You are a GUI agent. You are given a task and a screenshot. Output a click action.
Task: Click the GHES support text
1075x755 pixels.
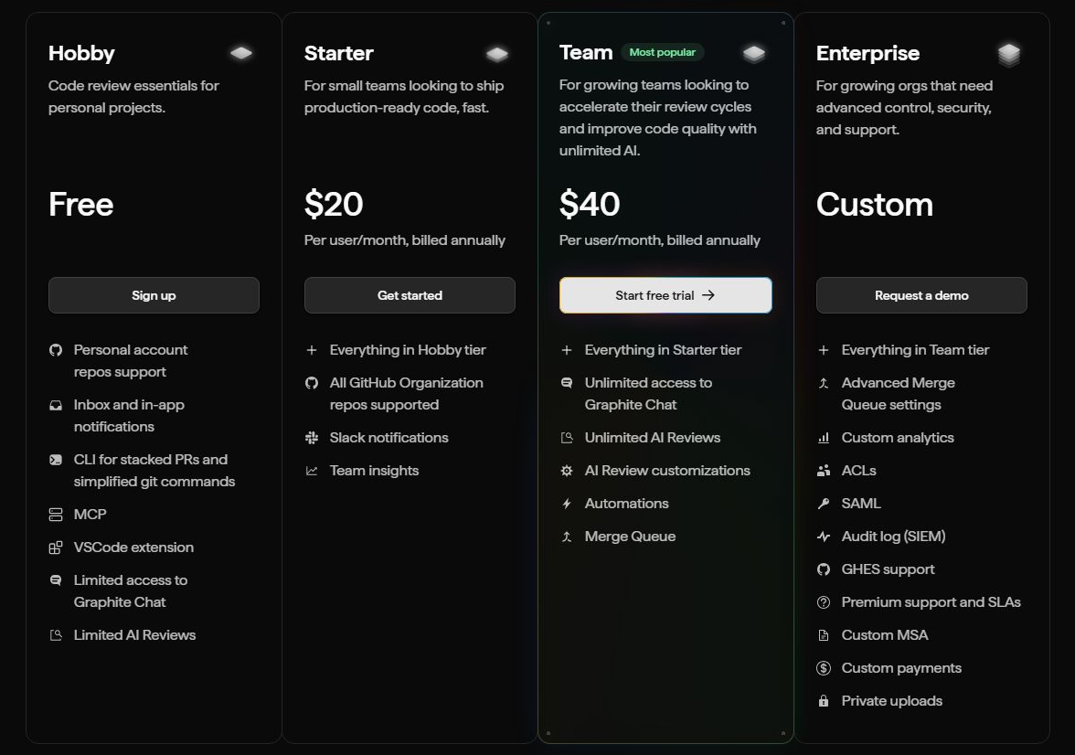[x=888, y=569]
